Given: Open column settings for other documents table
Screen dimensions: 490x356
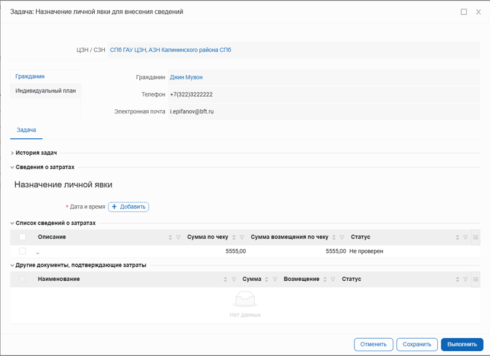Looking at the screenshot, I should [x=476, y=279].
